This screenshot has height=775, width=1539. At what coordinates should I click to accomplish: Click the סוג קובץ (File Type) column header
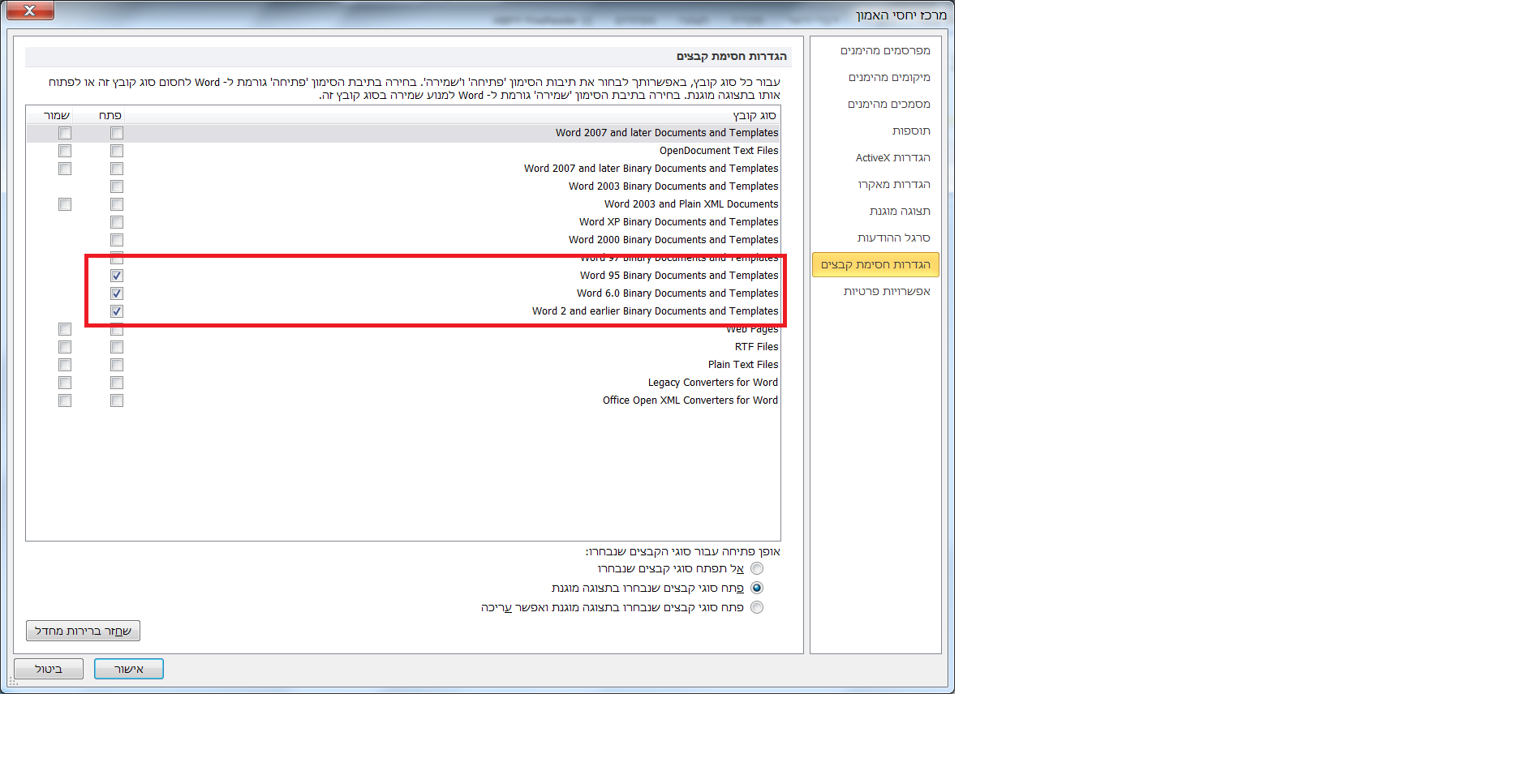click(x=754, y=116)
